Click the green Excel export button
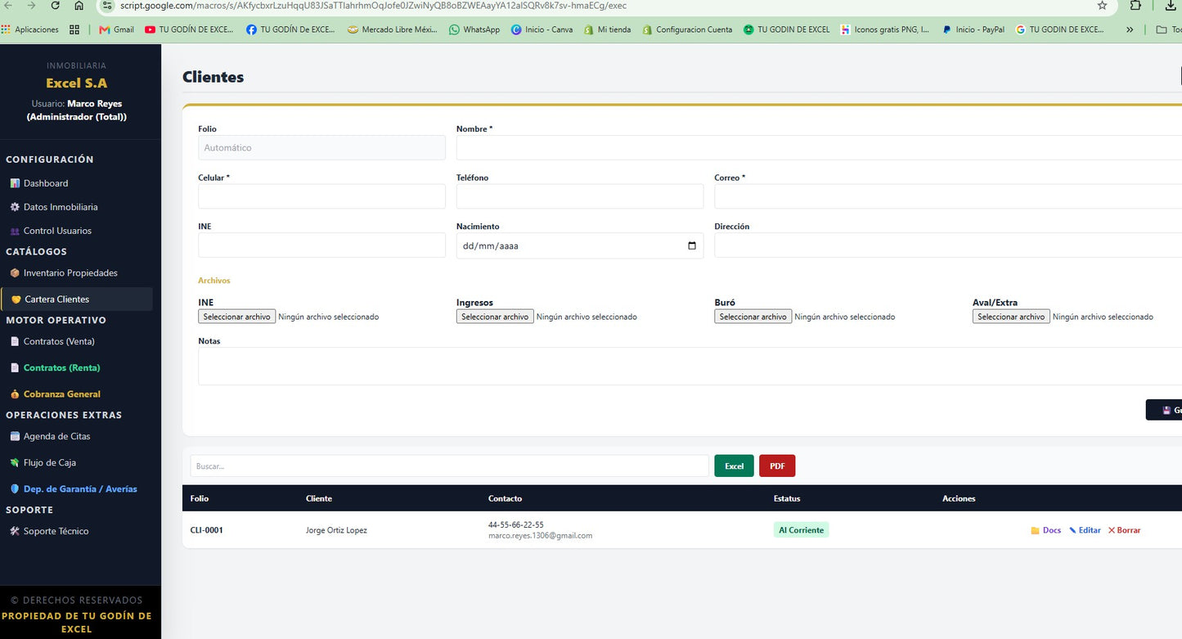This screenshot has height=639, width=1182. point(734,466)
